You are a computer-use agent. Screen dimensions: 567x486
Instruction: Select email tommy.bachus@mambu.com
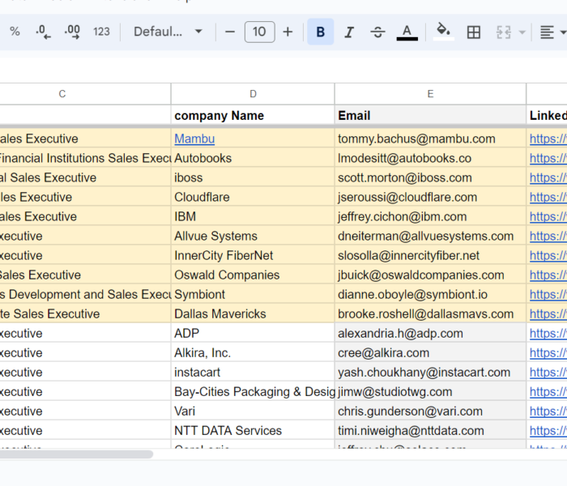[x=430, y=139]
